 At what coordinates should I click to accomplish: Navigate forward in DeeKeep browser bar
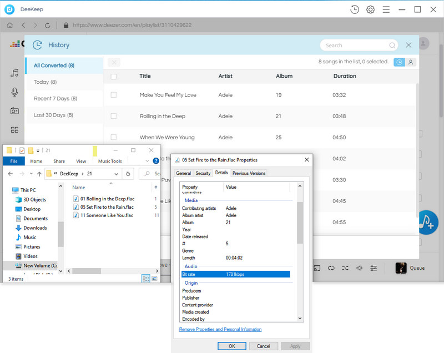(35, 25)
